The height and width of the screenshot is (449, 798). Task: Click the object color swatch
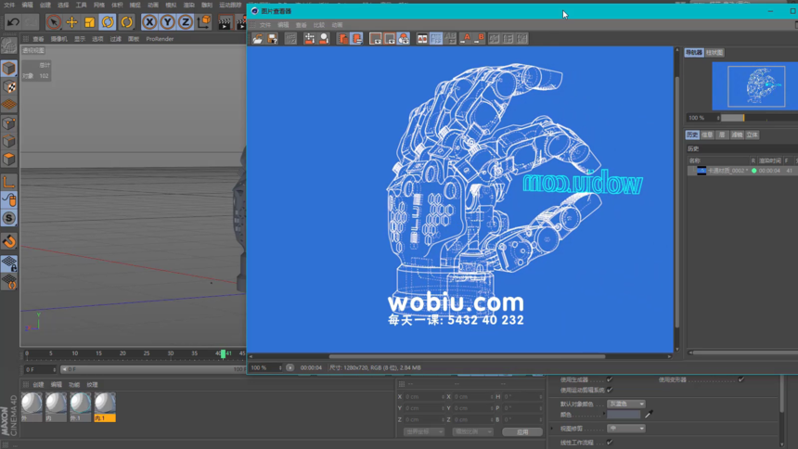pos(624,415)
